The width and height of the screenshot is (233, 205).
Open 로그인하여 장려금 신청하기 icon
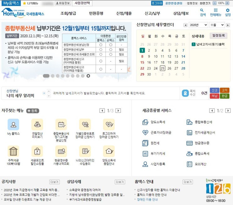109,124
